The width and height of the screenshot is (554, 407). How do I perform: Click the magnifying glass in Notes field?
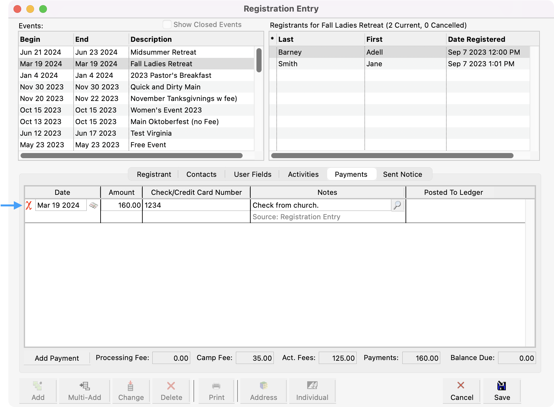coord(398,205)
